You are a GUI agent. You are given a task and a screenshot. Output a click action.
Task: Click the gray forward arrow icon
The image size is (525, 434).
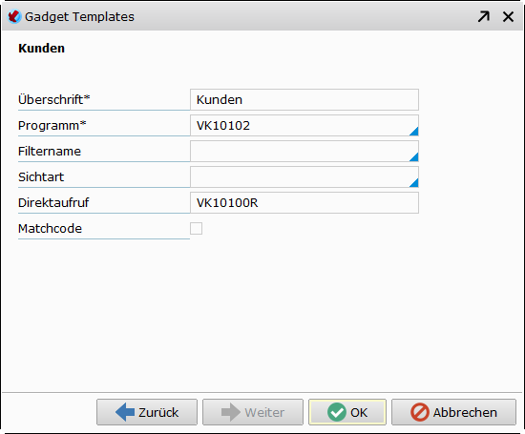click(x=231, y=412)
